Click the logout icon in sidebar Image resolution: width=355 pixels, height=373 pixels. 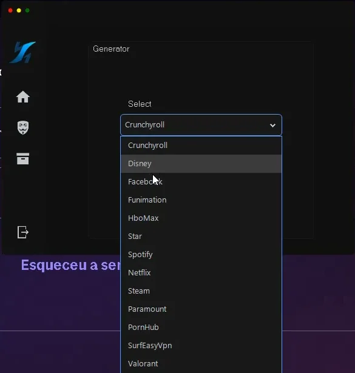click(x=23, y=232)
